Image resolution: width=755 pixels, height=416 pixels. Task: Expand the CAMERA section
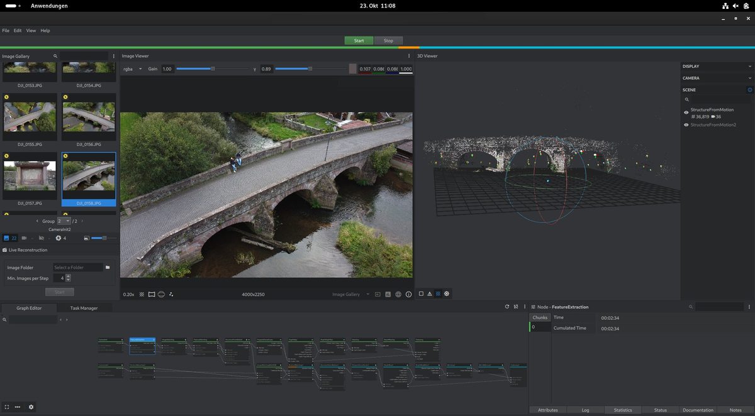coord(717,78)
